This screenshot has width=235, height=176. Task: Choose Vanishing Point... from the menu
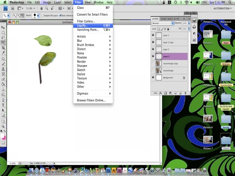(93, 30)
